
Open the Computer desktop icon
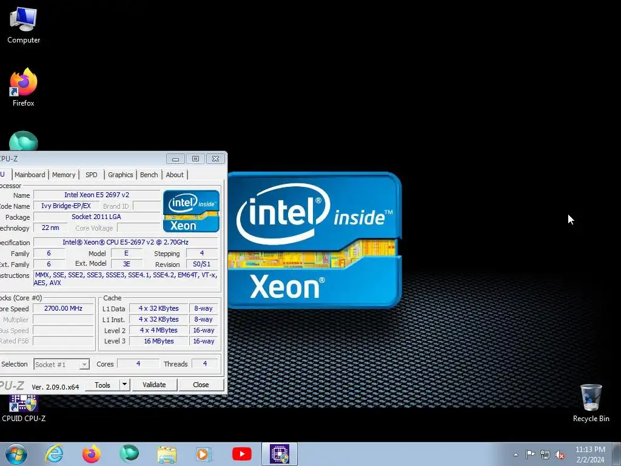24,25
